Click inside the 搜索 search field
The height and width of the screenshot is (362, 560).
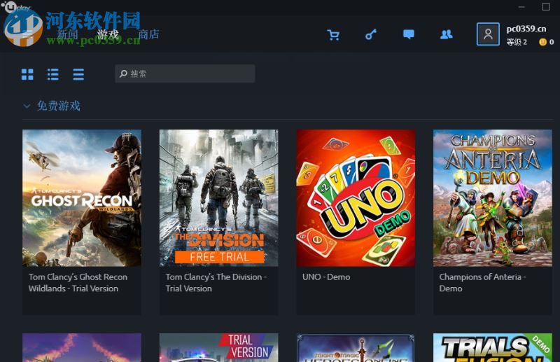tap(185, 74)
